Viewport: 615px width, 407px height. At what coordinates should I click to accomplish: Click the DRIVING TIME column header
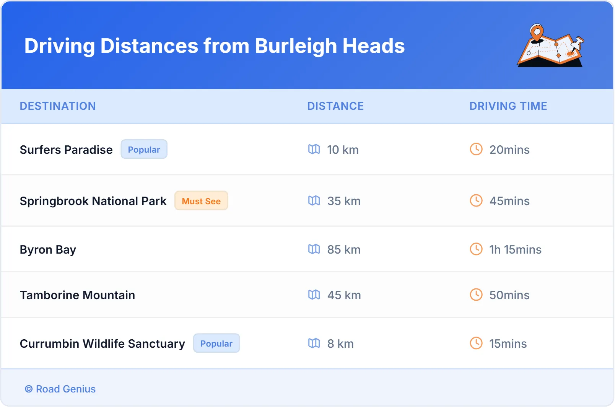508,106
